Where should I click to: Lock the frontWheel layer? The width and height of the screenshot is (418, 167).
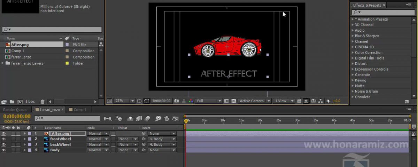[x=18, y=139]
